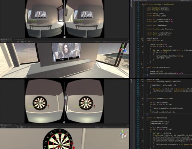Toggle scene lighting in dartboard scene toolbar
The height and width of the screenshot is (149, 192).
point(22,127)
